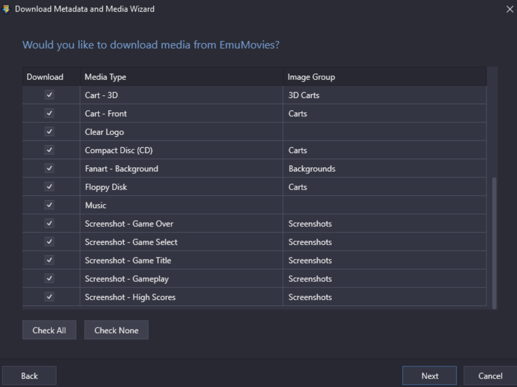Screen dimensions: 517x387
Task: Sort by the Media Type column header
Action: [x=182, y=77]
